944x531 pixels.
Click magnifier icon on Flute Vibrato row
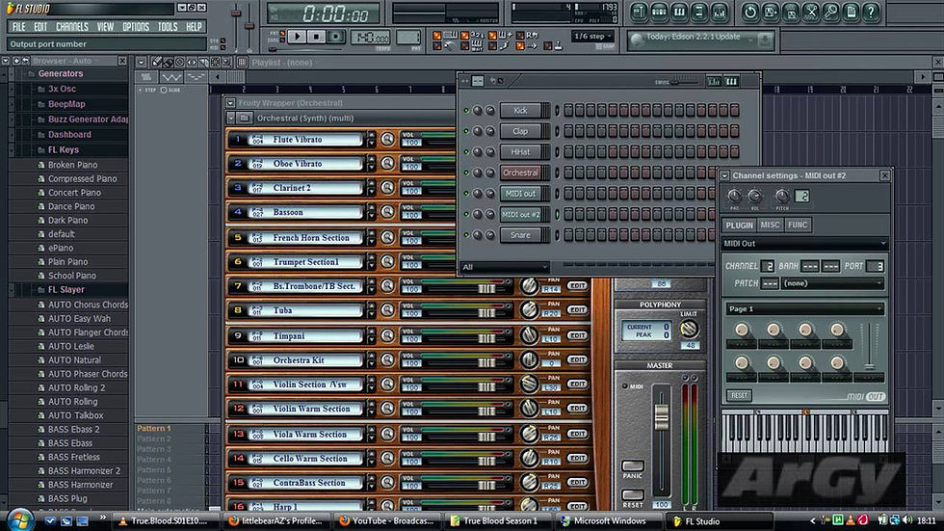387,139
